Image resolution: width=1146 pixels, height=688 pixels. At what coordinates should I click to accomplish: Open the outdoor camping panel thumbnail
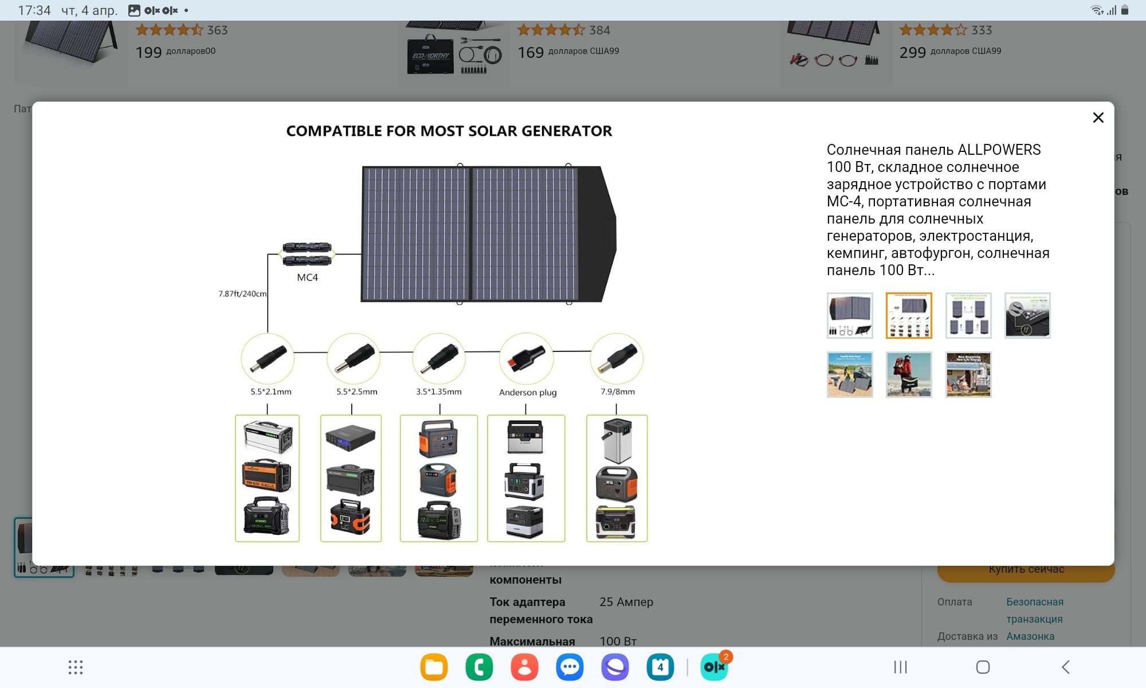point(850,374)
